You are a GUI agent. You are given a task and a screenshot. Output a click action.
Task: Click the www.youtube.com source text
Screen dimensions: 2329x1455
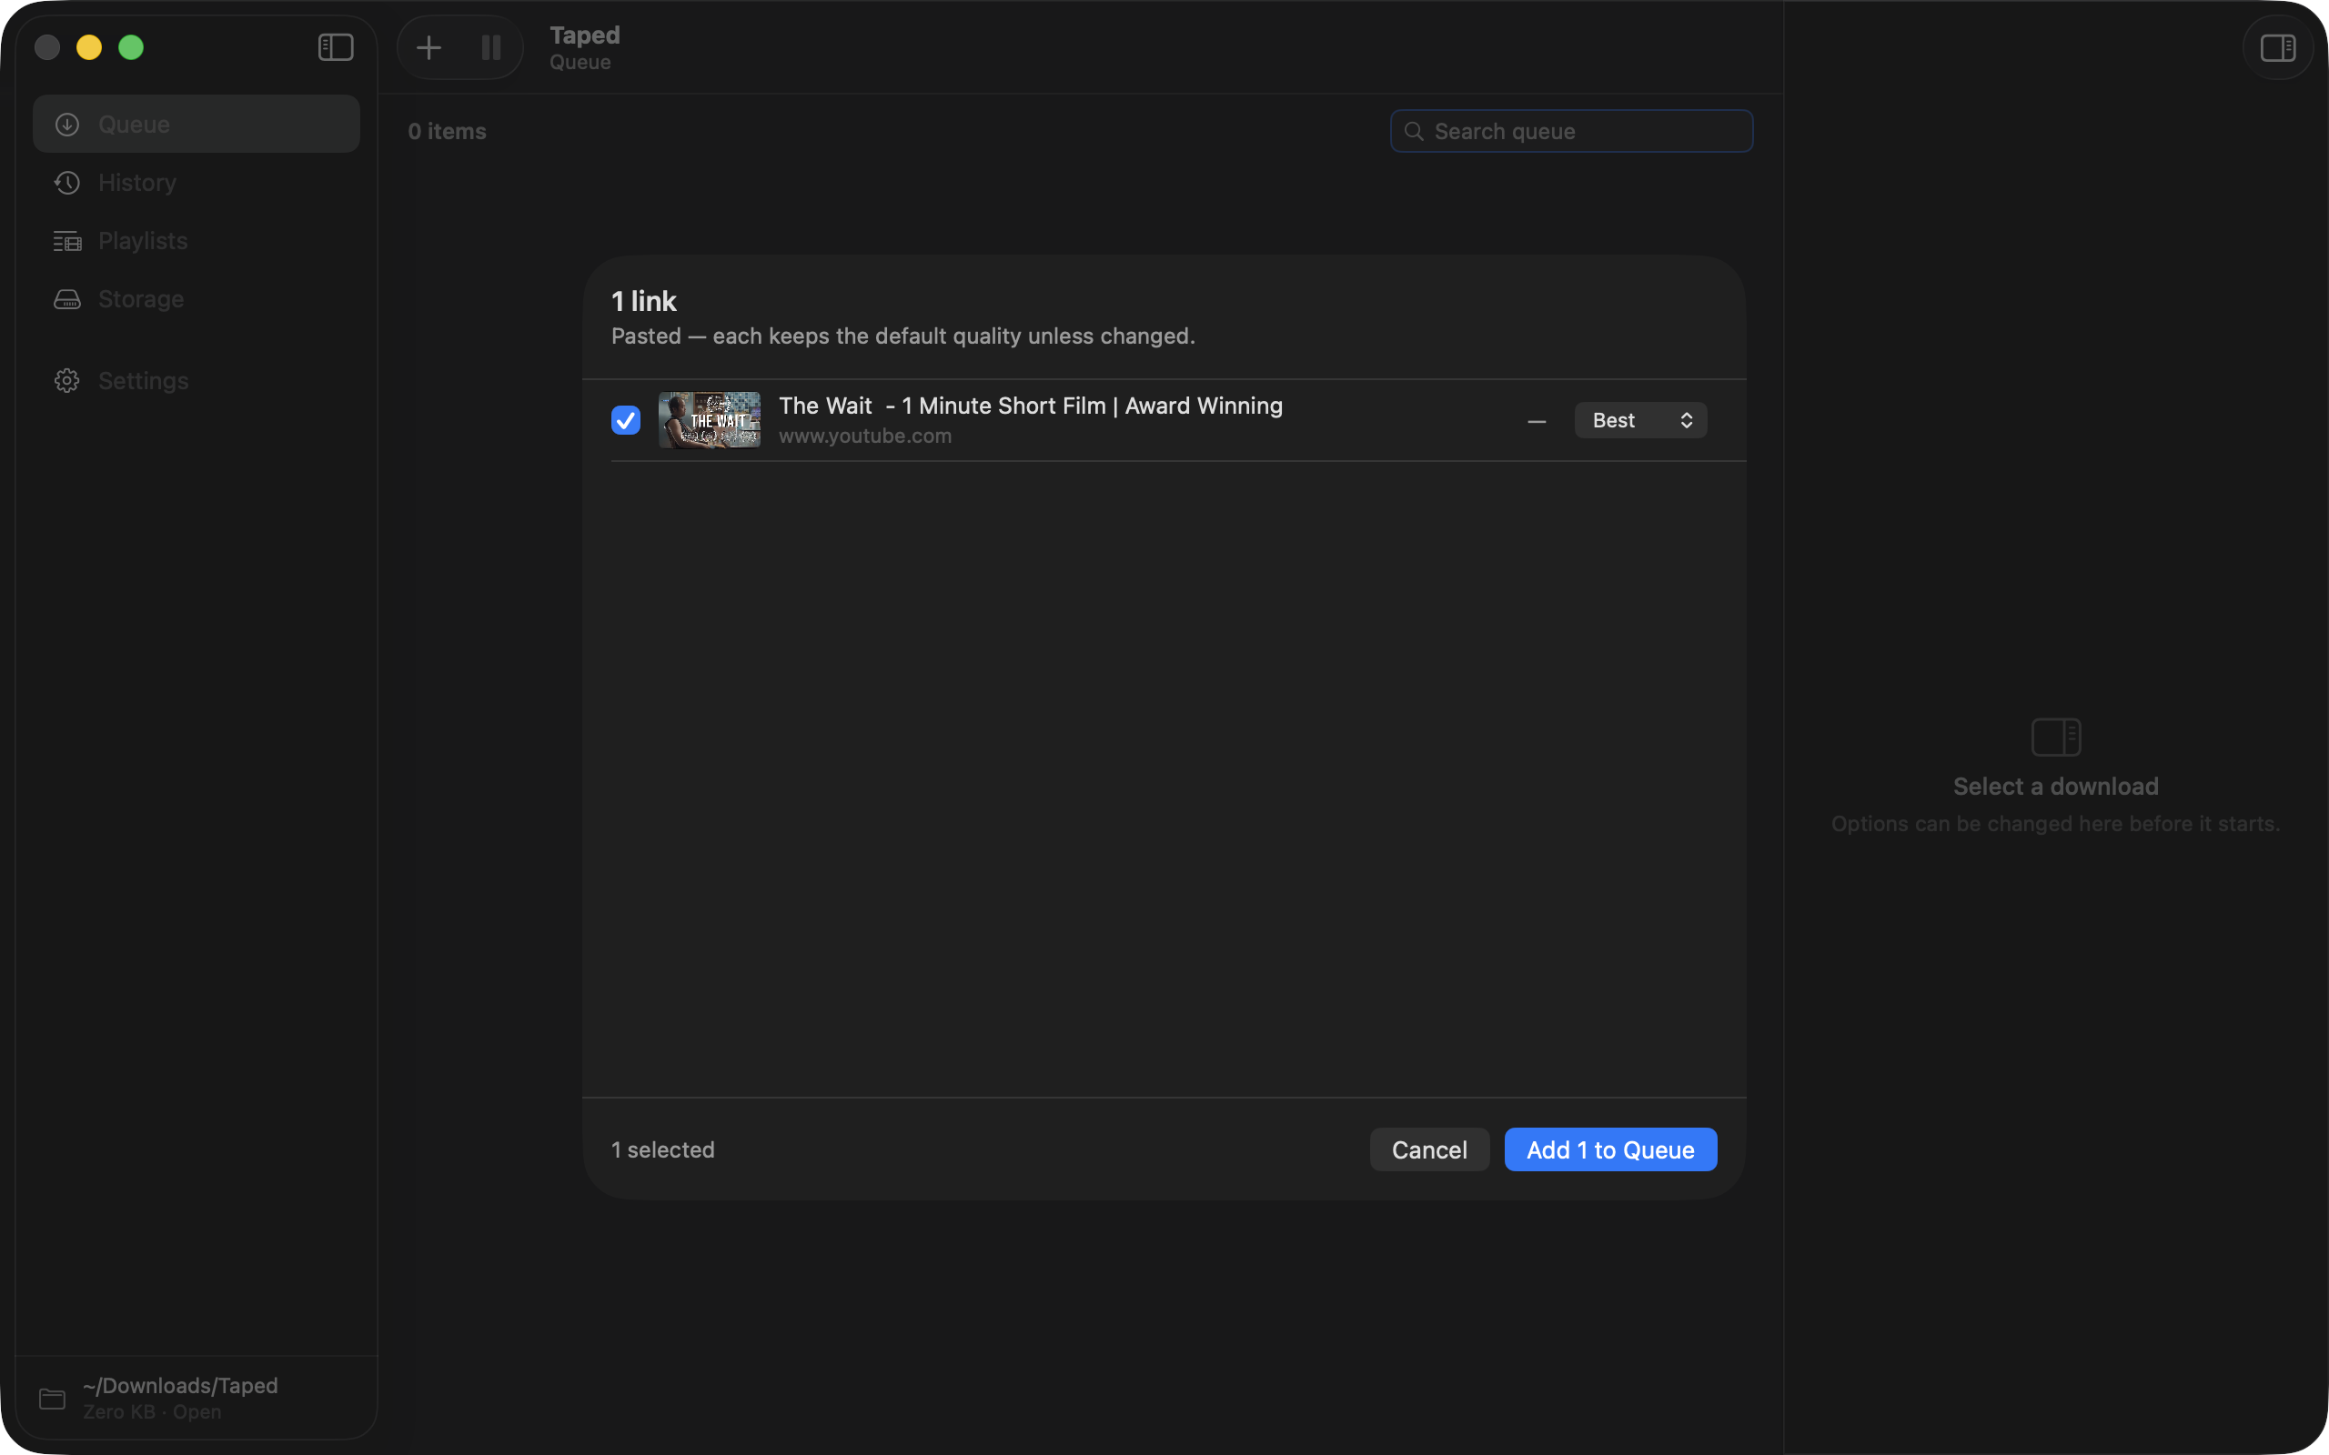pos(865,436)
